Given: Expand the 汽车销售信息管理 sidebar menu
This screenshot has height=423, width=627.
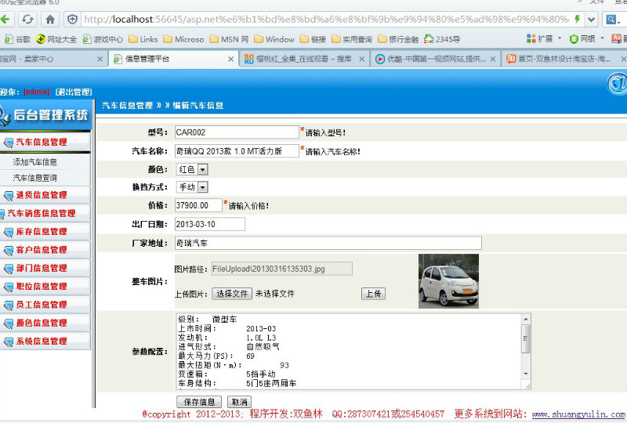Looking at the screenshot, I should (45, 214).
